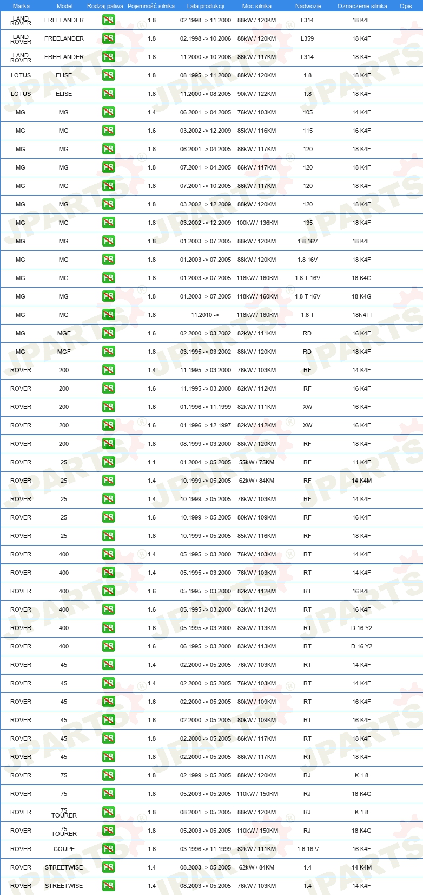Click the Model column header
The width and height of the screenshot is (423, 895).
coord(64,6)
